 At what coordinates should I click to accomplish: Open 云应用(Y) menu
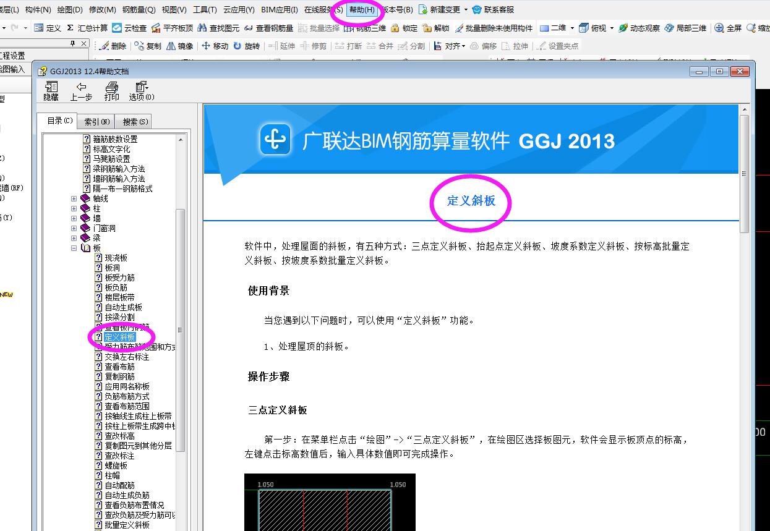239,10
